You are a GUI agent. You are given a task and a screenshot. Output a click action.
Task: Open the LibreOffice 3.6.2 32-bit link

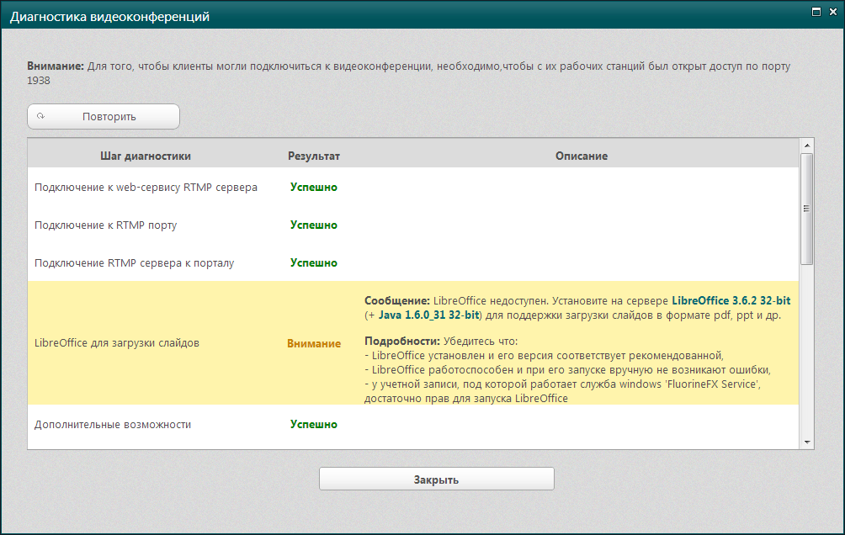click(x=731, y=300)
